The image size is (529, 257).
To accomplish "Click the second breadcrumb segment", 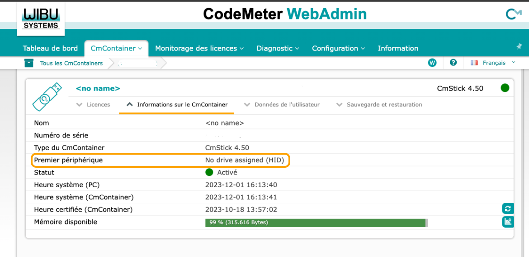I will [x=138, y=63].
